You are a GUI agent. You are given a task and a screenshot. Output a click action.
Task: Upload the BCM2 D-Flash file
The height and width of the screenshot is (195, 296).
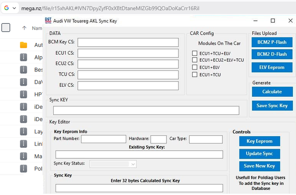(x=272, y=54)
